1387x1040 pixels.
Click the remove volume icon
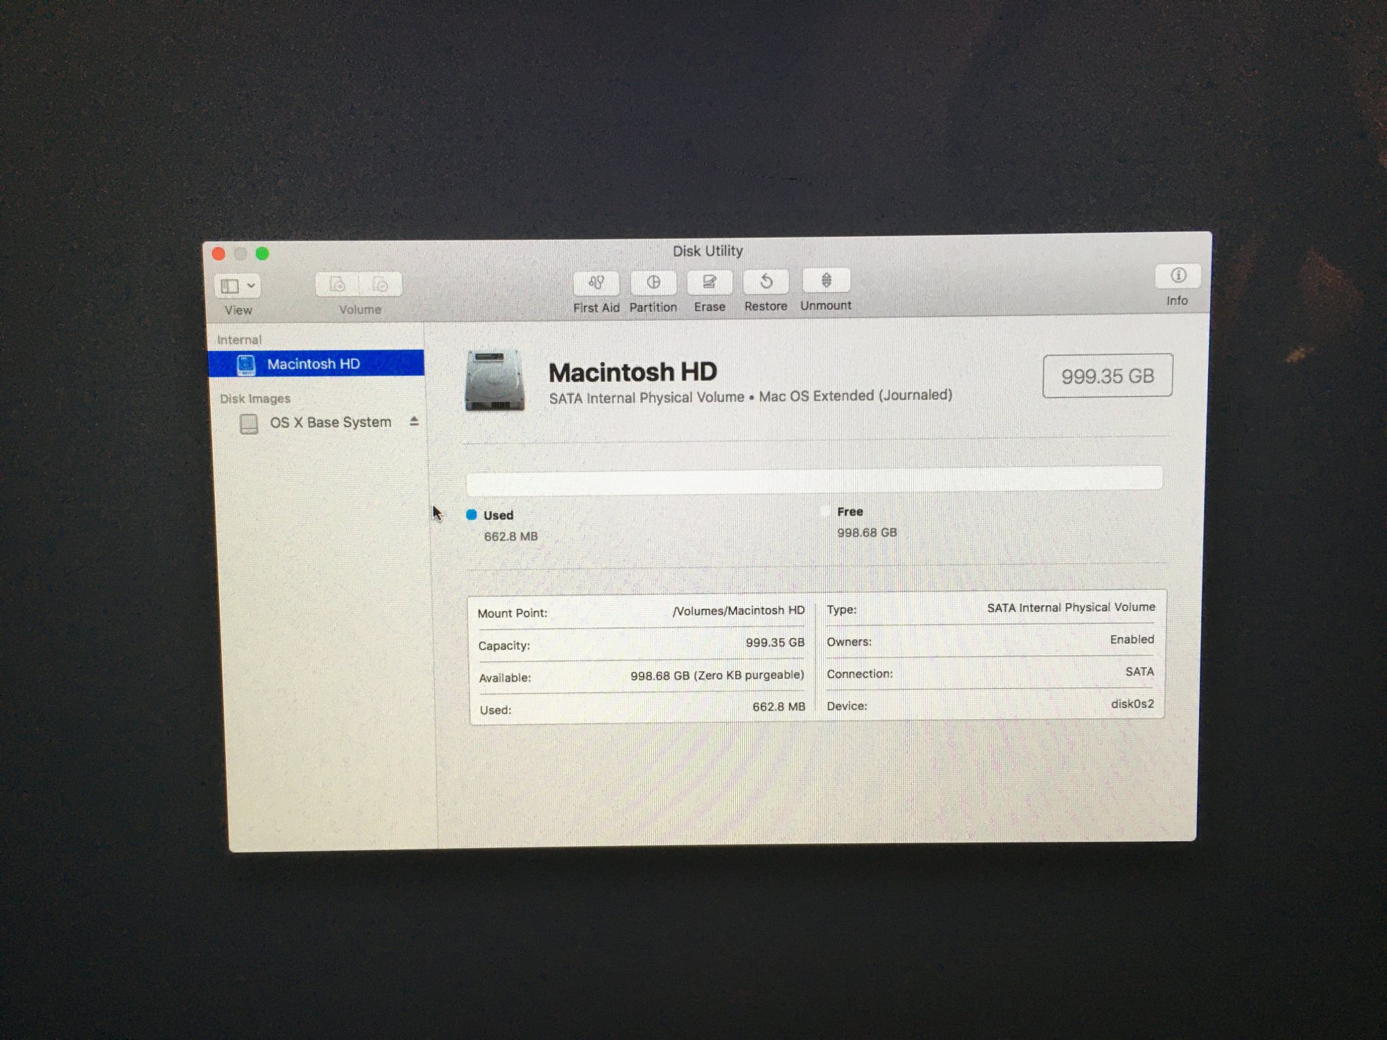click(380, 285)
